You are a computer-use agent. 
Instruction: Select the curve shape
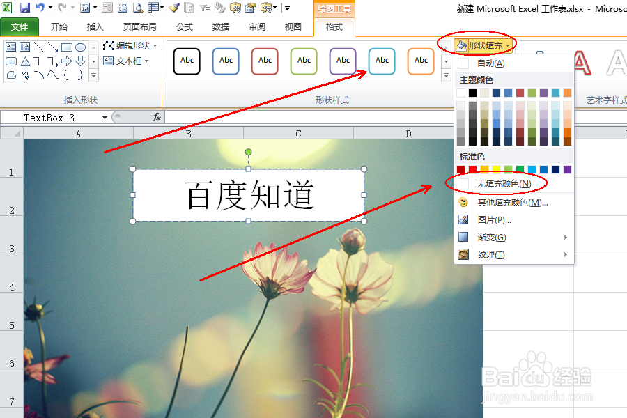pyautogui.click(x=53, y=75)
